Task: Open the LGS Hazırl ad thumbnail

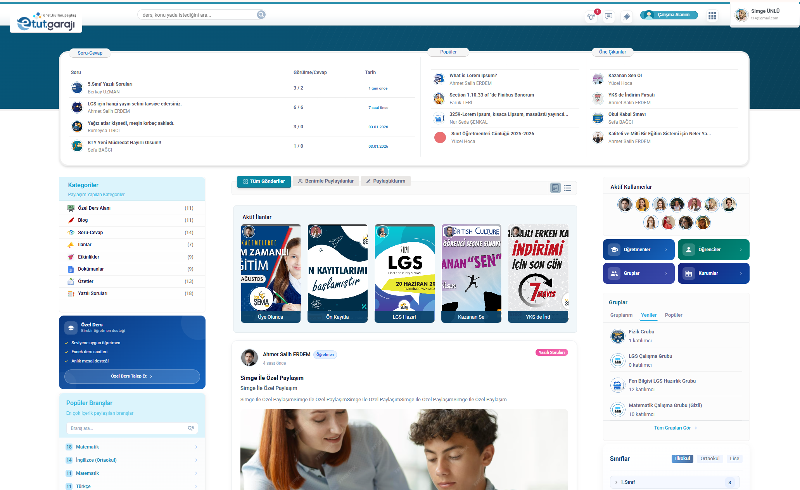Action: coord(404,273)
